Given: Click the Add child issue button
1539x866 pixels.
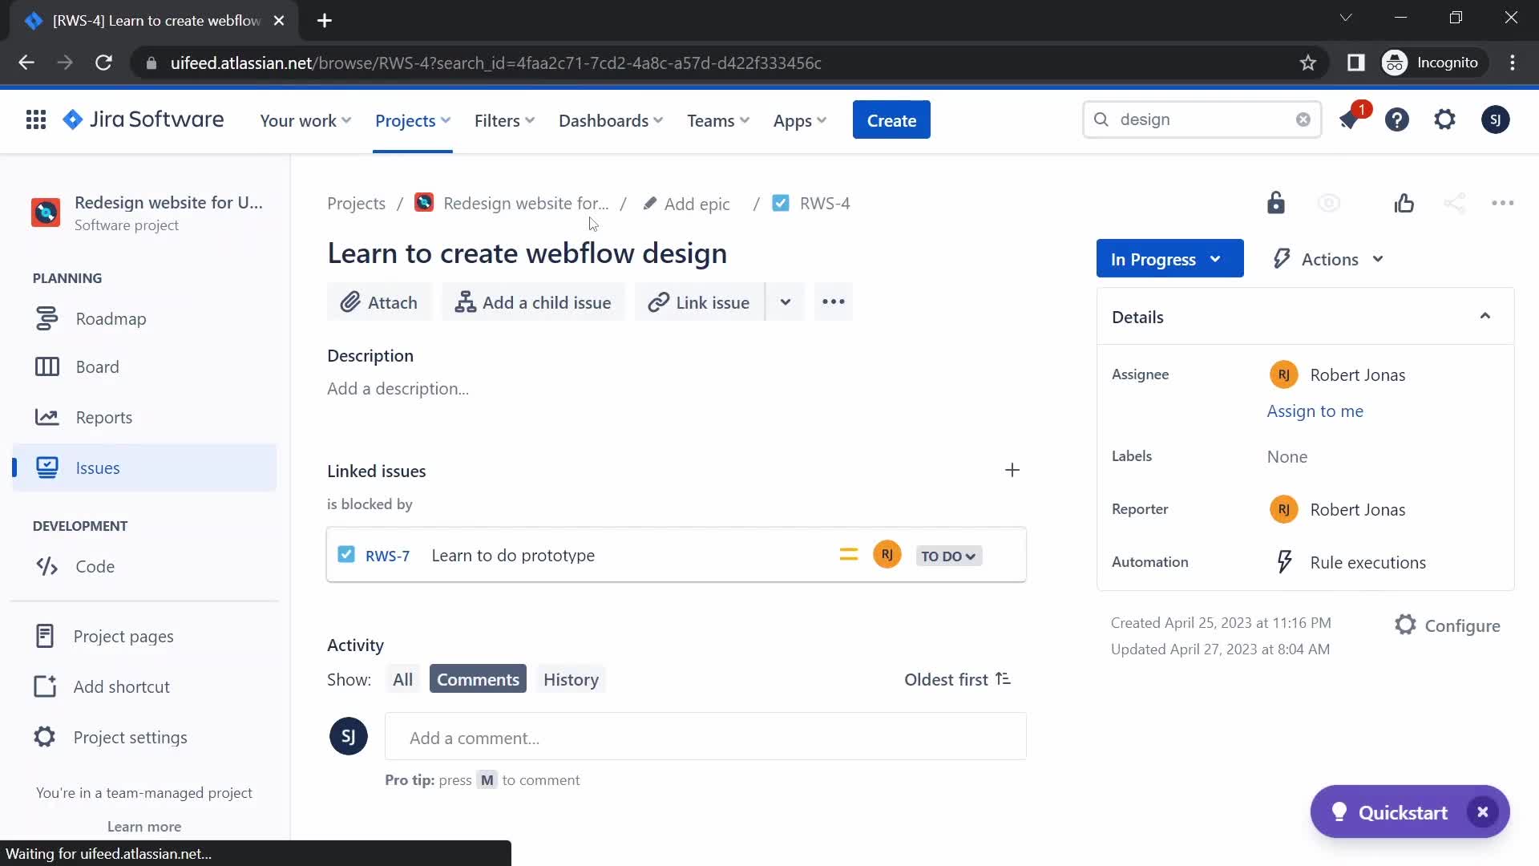Looking at the screenshot, I should click(x=534, y=302).
